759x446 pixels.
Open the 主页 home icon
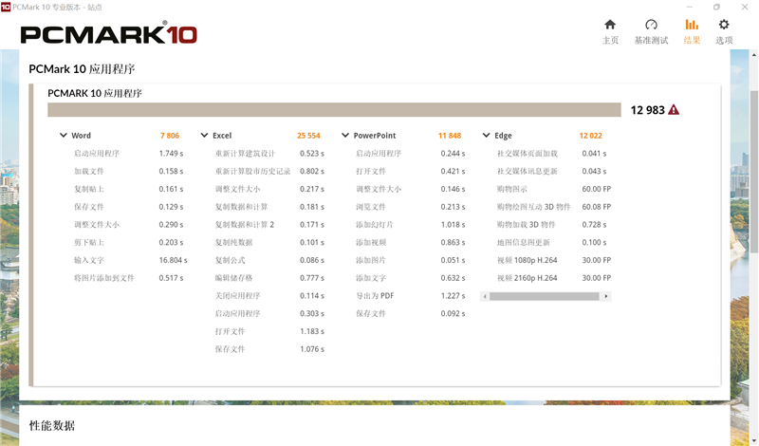tap(610, 25)
